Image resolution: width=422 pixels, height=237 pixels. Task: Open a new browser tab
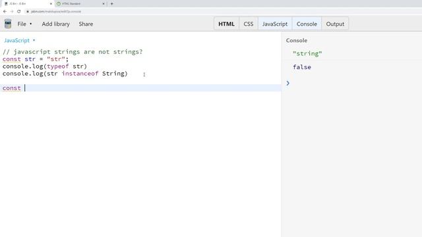pyautogui.click(x=112, y=4)
